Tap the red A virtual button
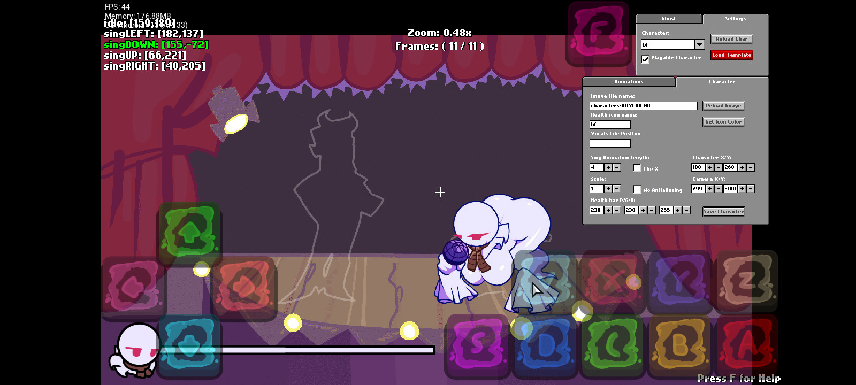Image resolution: width=856 pixels, height=385 pixels. coord(747,346)
